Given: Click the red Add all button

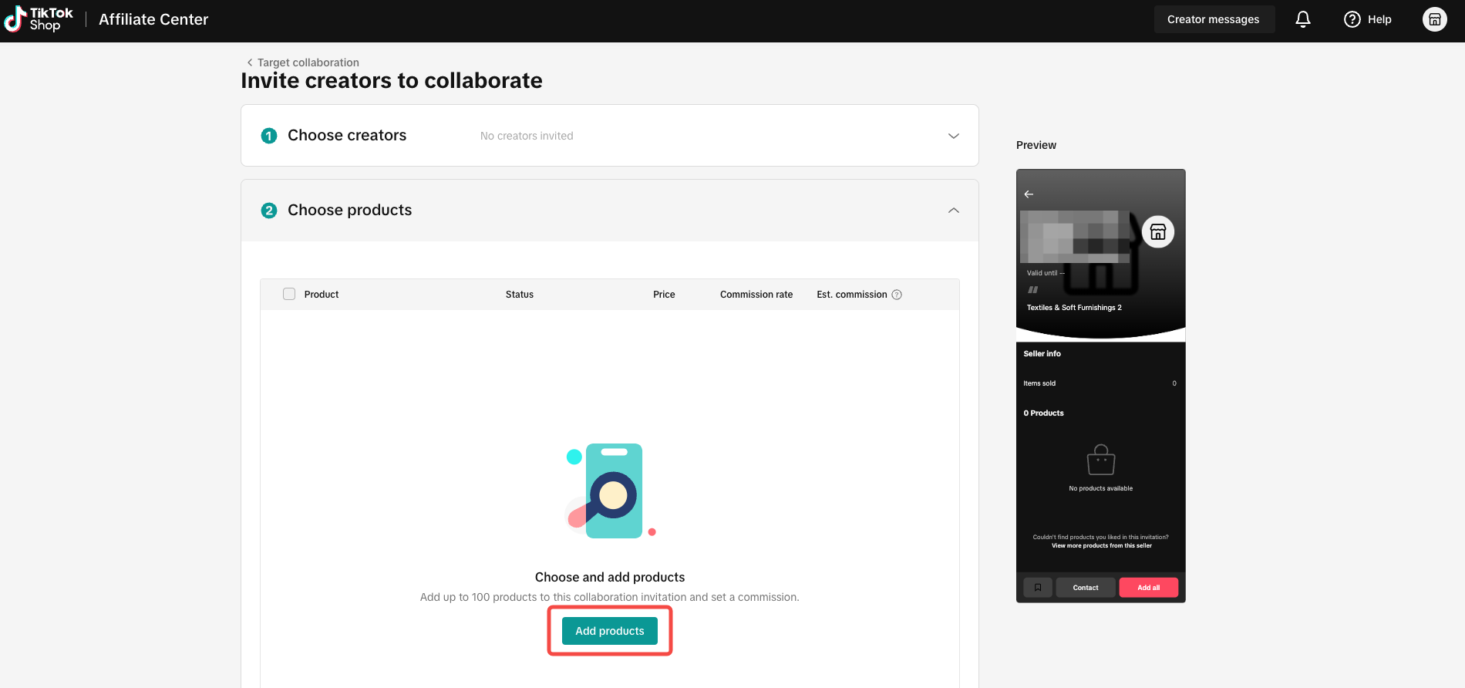Looking at the screenshot, I should 1149,588.
